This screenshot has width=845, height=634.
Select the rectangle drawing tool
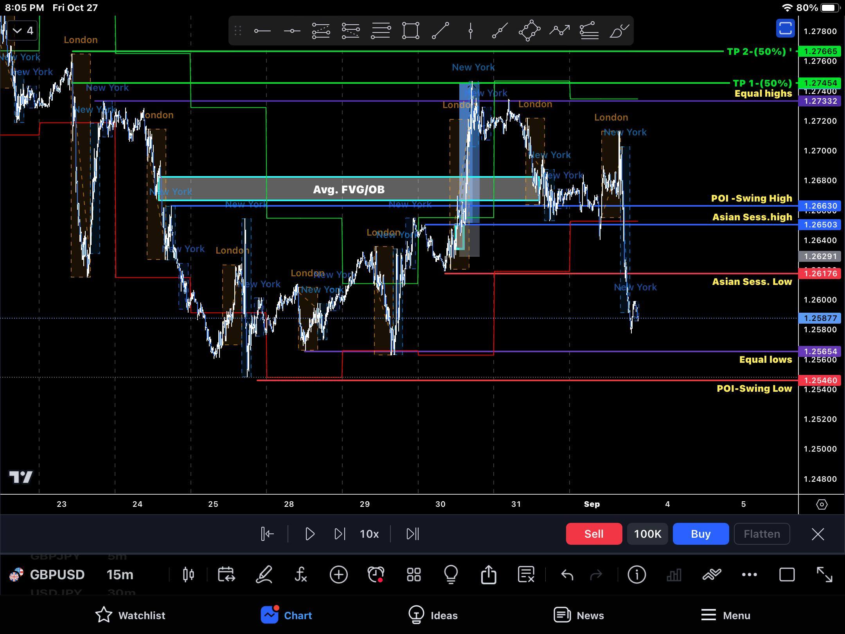click(410, 31)
